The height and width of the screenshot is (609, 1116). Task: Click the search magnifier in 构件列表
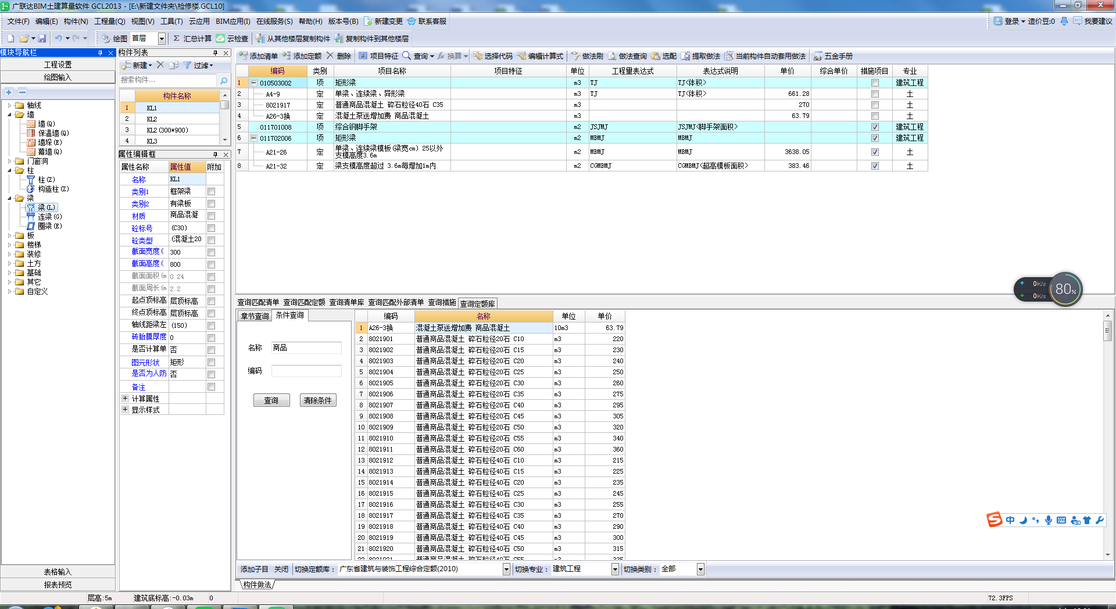pos(224,80)
